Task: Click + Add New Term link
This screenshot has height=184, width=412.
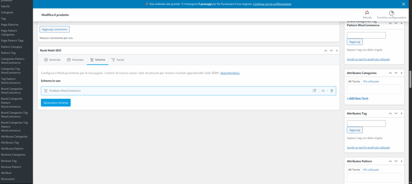Action: click(x=358, y=98)
